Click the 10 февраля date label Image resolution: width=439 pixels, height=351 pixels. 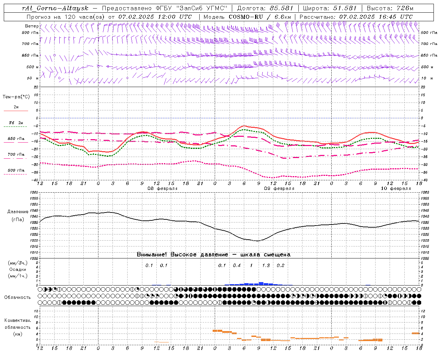(x=396, y=189)
